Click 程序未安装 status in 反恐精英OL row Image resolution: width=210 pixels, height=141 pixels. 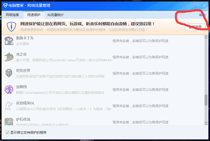[140, 106]
